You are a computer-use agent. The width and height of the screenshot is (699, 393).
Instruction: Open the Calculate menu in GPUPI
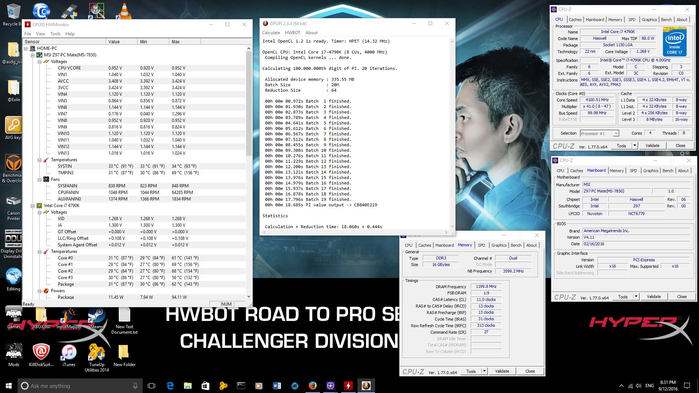coord(271,33)
